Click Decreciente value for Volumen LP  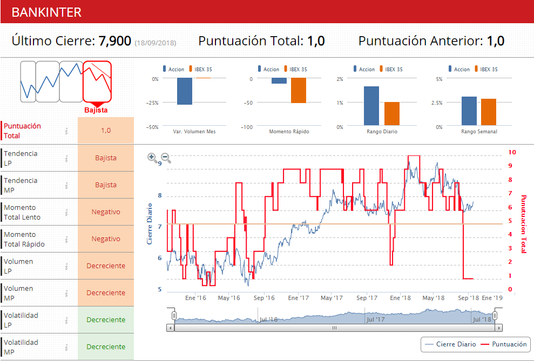(106, 265)
